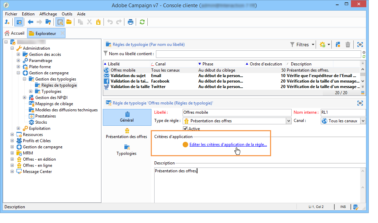The image size is (378, 223).
Task: Open the Présentation des offres section
Action: [126, 134]
